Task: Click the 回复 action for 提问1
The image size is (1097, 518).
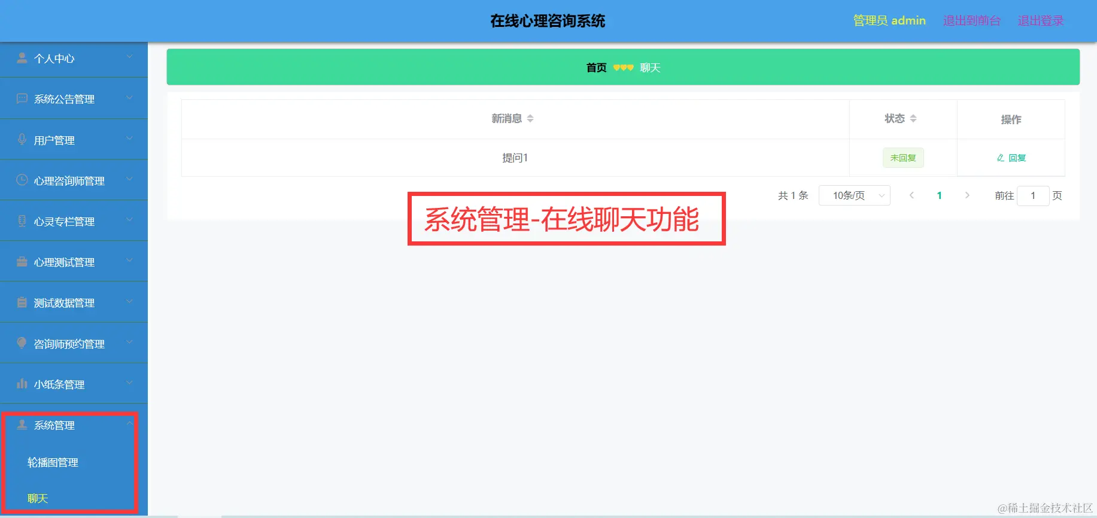Action: tap(1011, 158)
